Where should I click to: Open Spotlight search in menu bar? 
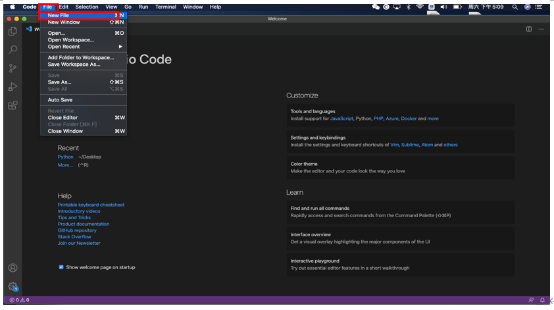click(515, 7)
